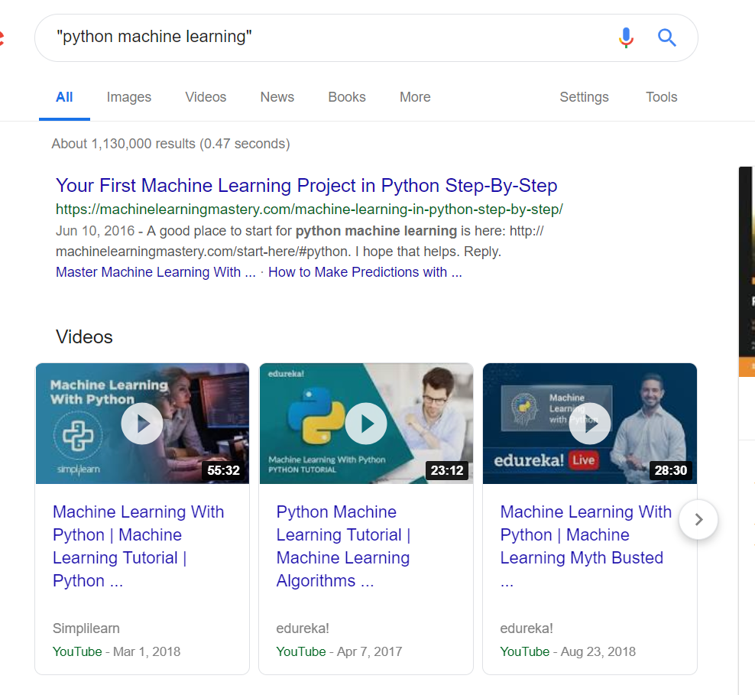Click the microphone voice search icon

626,37
